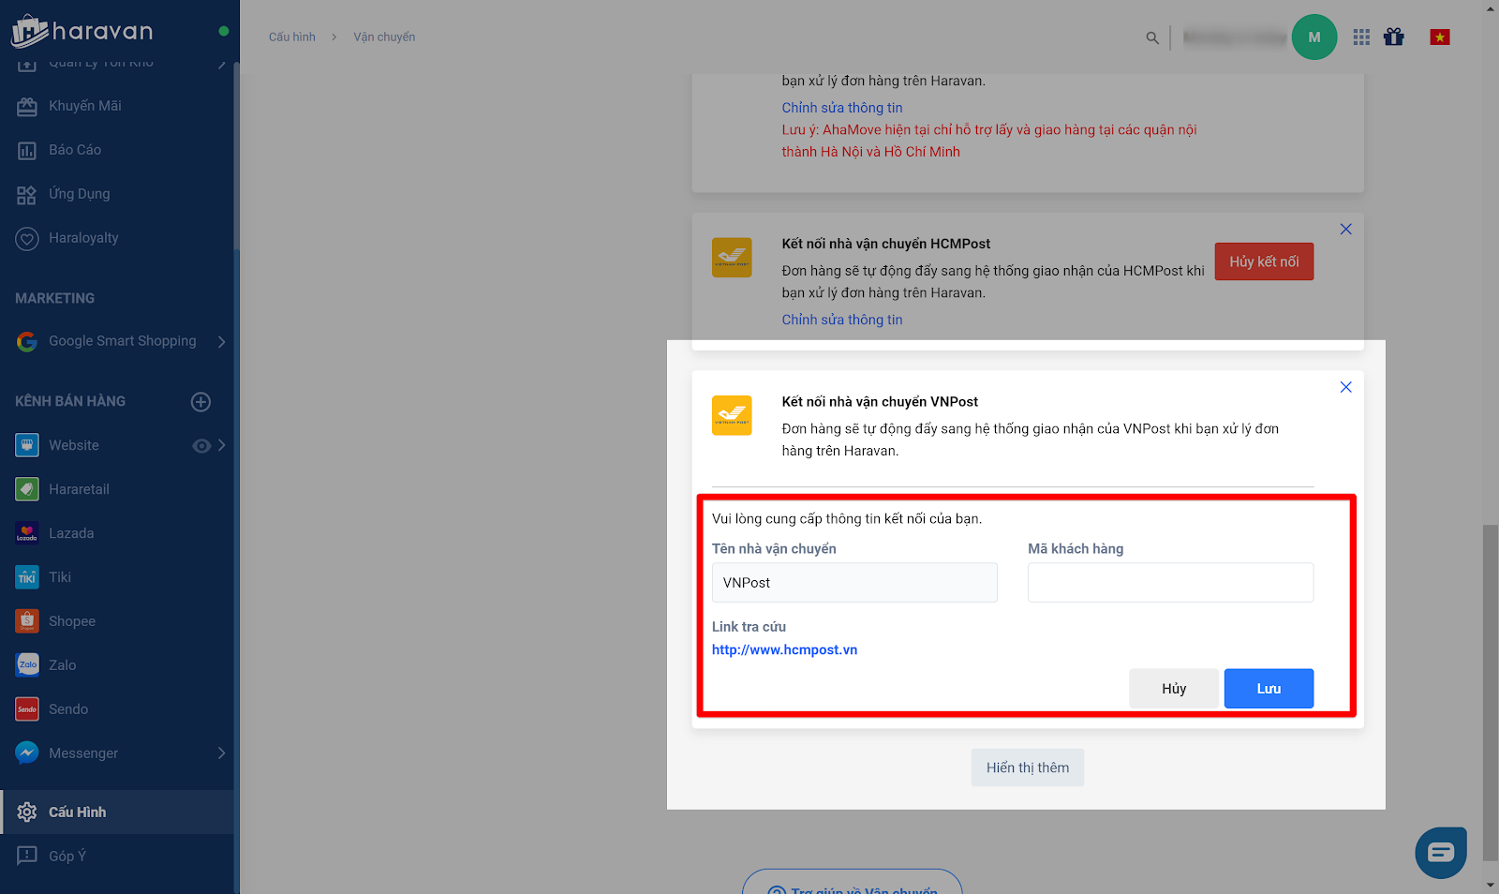The height and width of the screenshot is (894, 1499).
Task: Open Báo Cáo reports icon
Action: pyautogui.click(x=27, y=150)
